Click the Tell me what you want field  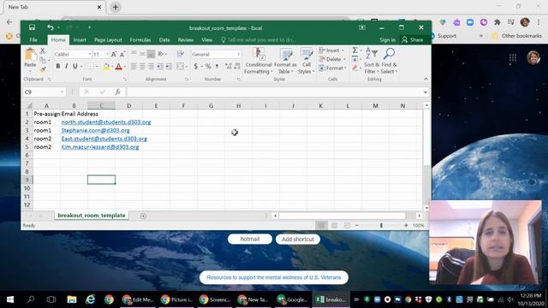(x=259, y=40)
